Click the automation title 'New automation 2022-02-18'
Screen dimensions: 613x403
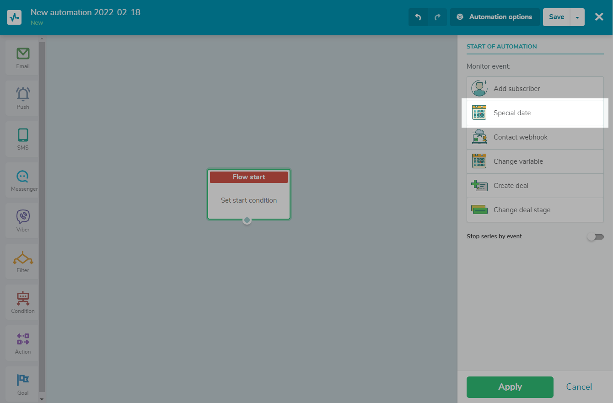[86, 12]
